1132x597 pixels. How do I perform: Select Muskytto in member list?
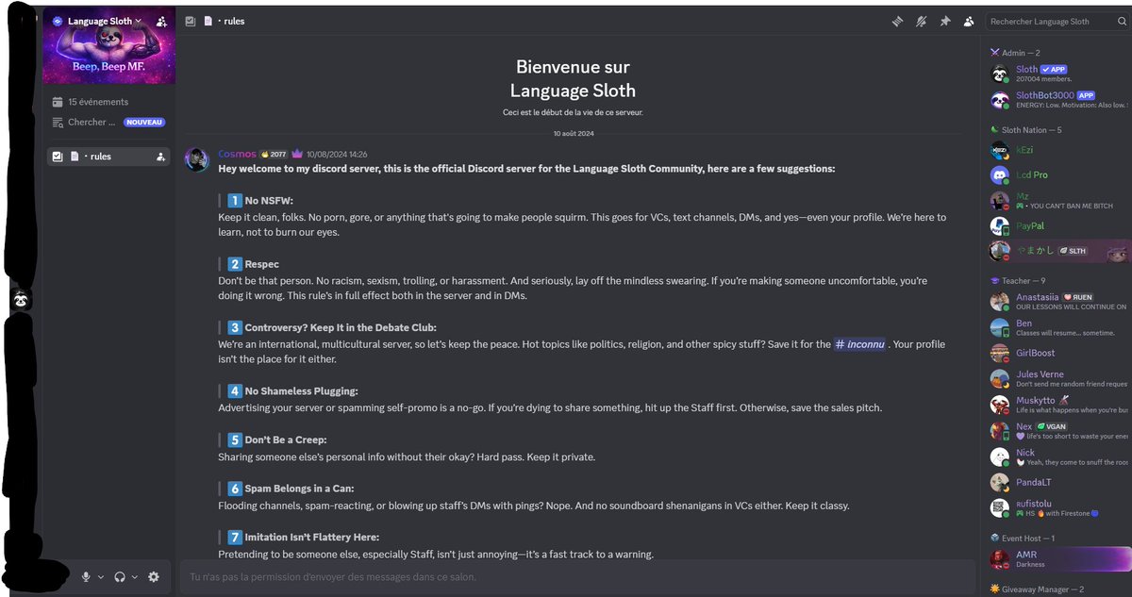coord(1057,406)
